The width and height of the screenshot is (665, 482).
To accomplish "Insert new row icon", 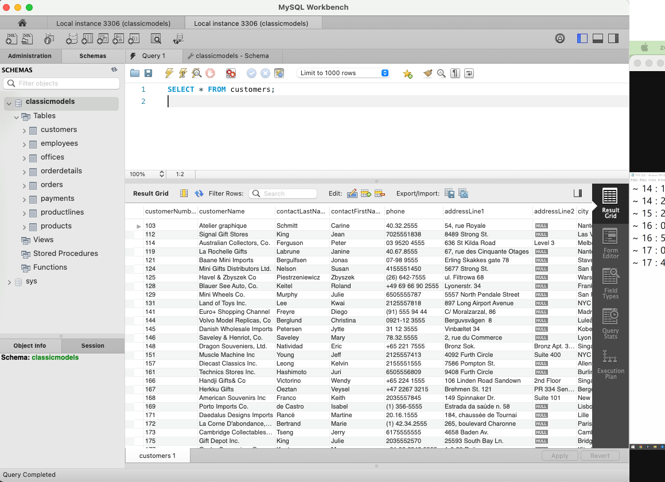I will (x=366, y=193).
